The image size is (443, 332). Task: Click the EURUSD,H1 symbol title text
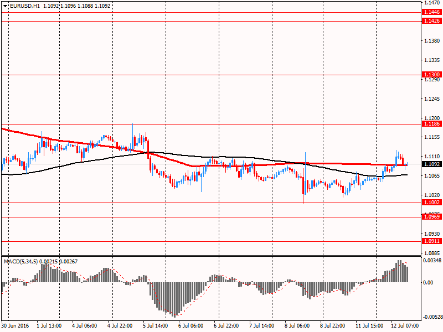click(25, 6)
